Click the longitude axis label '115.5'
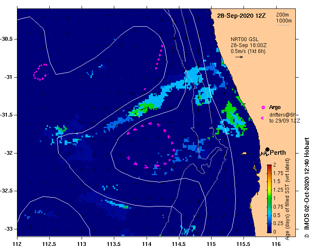314x251 pixels. click(x=244, y=244)
